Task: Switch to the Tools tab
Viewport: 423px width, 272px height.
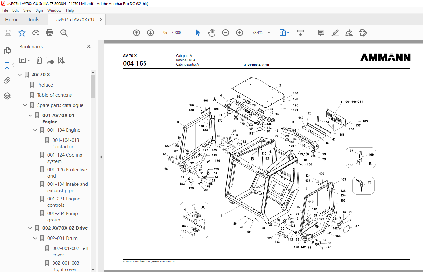Action: point(33,20)
